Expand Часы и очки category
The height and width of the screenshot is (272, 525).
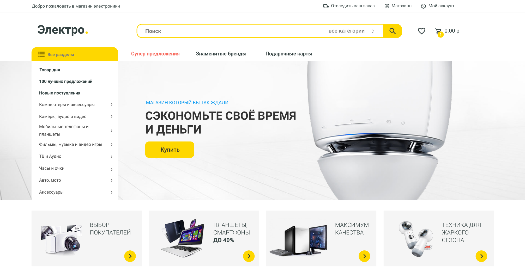tap(112, 169)
